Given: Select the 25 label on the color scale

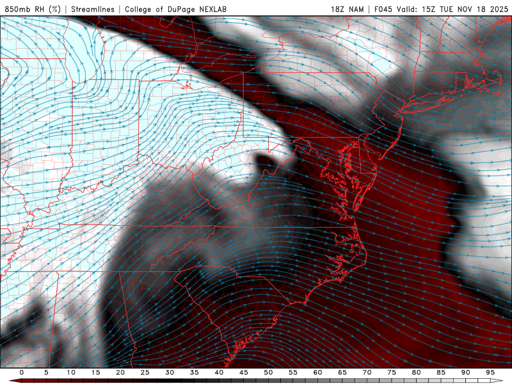Looking at the screenshot, I should (x=145, y=372).
